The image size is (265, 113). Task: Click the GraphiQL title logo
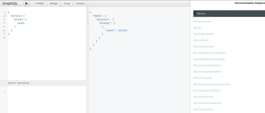[x=10, y=3]
